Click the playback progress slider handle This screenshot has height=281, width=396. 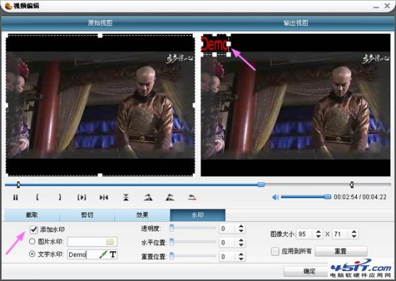261,184
